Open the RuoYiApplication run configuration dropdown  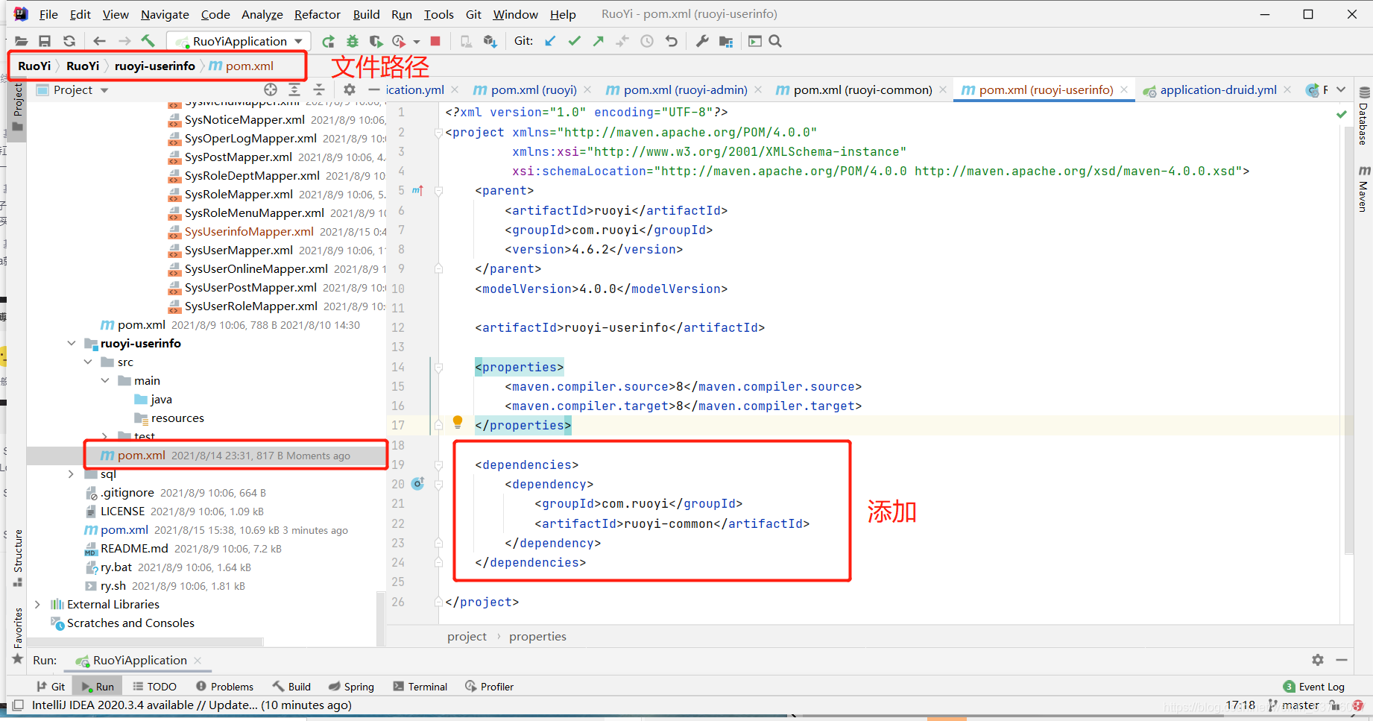[x=240, y=41]
